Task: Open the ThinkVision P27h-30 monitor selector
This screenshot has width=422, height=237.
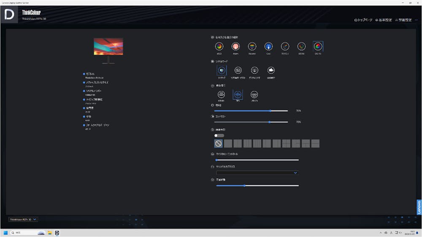Action: click(23, 220)
